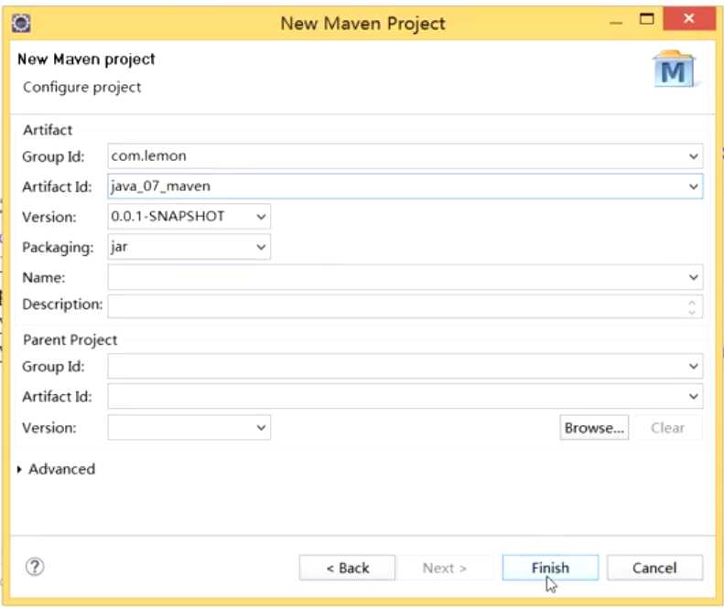This screenshot has width=724, height=608.
Task: Open the Parent Project Artifact Id dropdown
Action: pos(693,396)
